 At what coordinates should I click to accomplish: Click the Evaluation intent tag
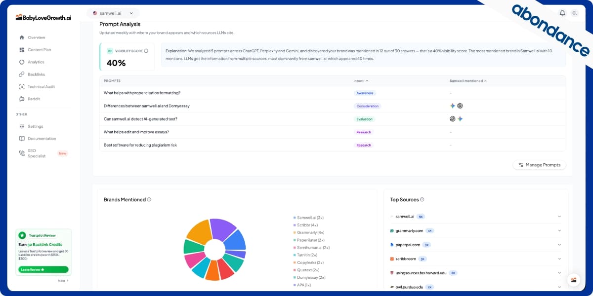coord(364,119)
